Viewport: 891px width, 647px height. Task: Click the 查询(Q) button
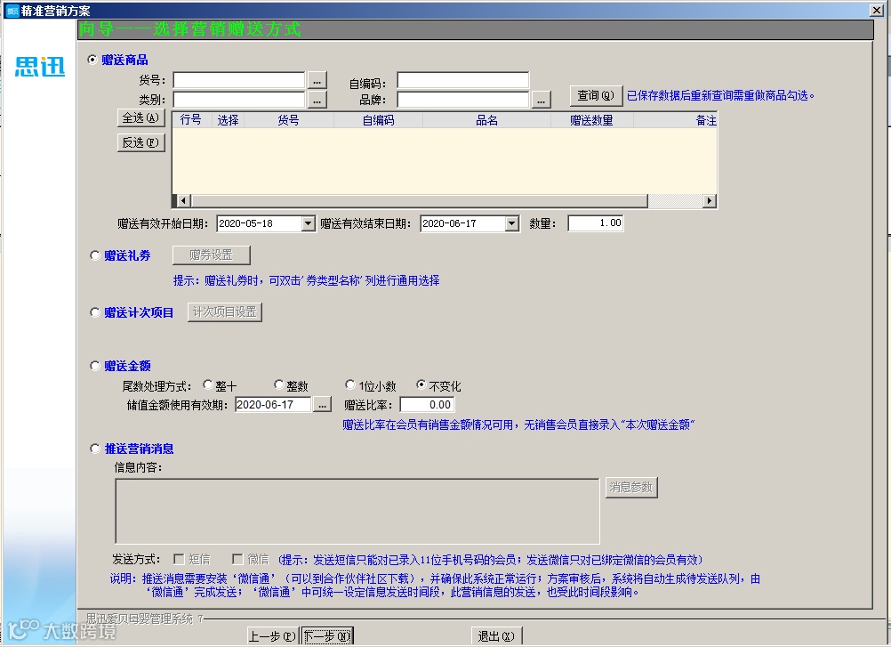click(596, 95)
